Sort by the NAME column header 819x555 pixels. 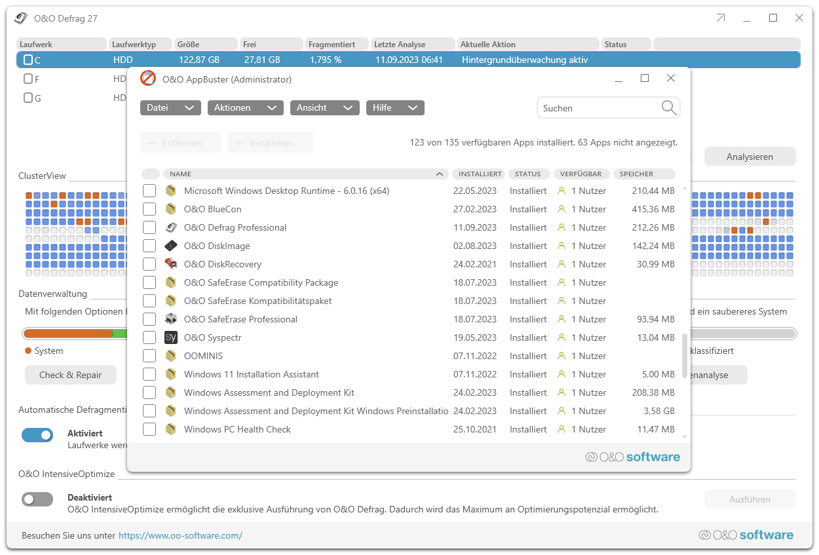(x=306, y=174)
